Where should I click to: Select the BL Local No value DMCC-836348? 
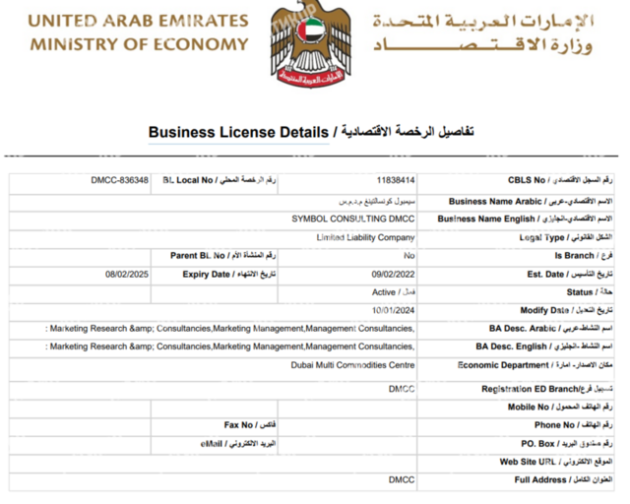pos(120,180)
